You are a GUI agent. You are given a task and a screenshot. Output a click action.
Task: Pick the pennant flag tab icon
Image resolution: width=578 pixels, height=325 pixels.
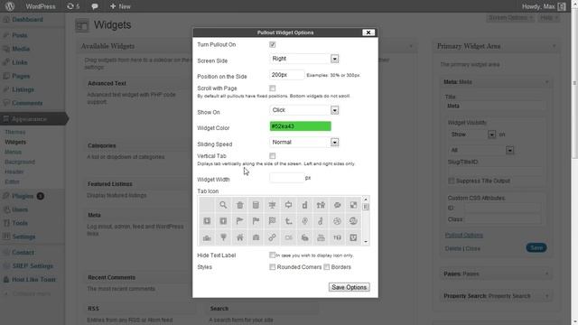click(239, 221)
